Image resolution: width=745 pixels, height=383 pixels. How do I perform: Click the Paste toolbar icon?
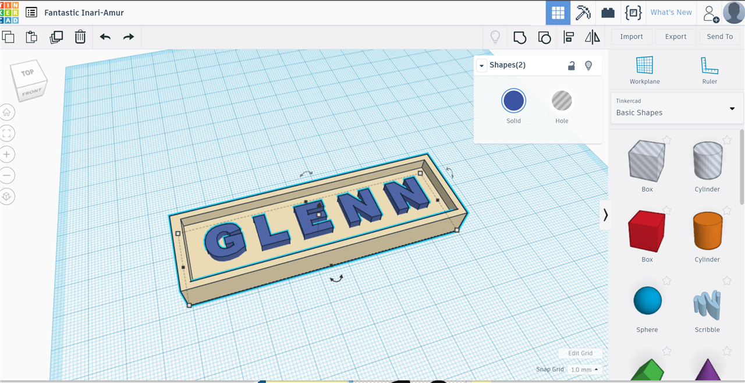31,37
